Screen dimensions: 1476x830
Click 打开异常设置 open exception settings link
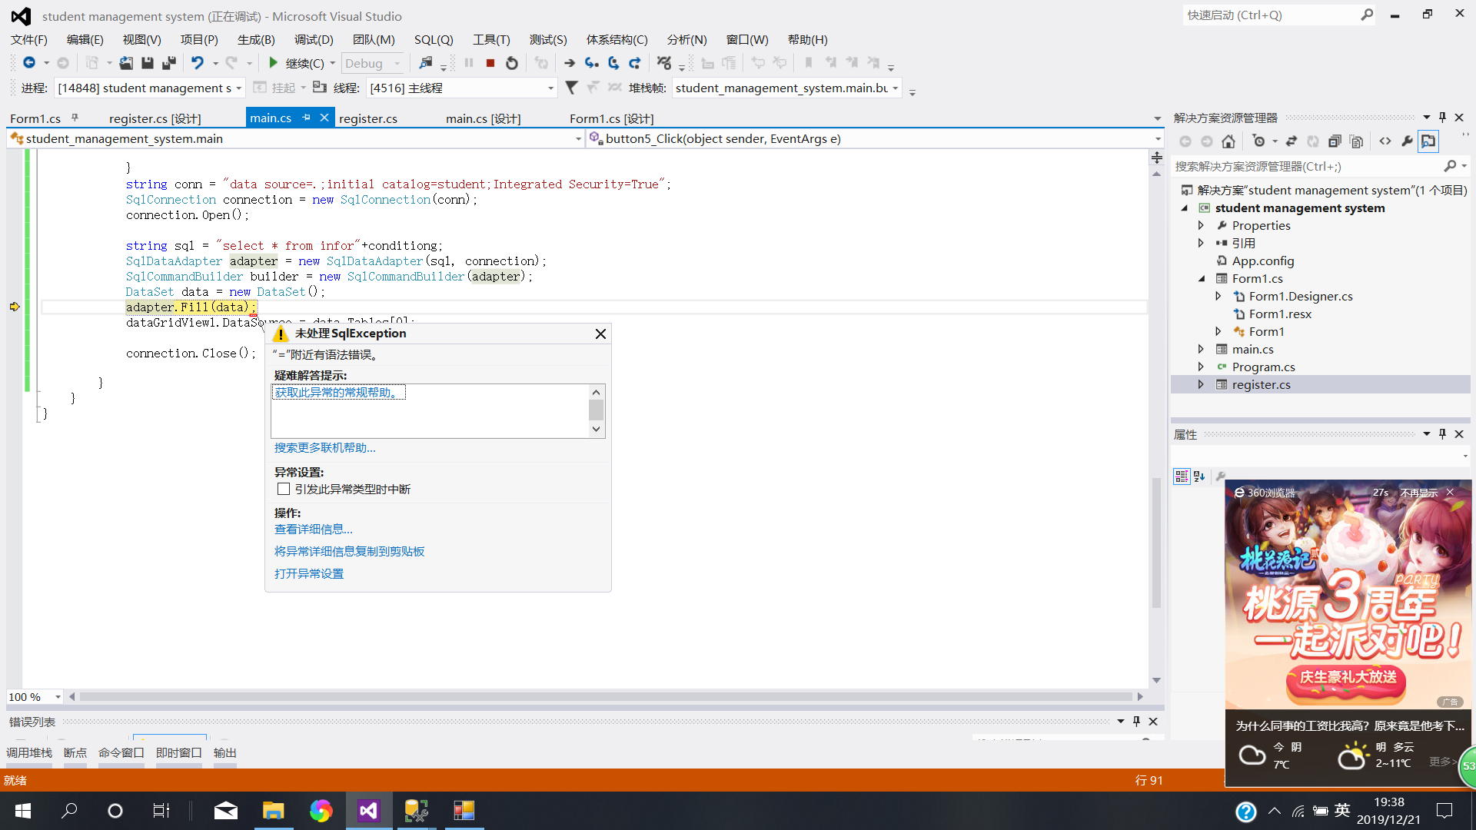pos(309,574)
